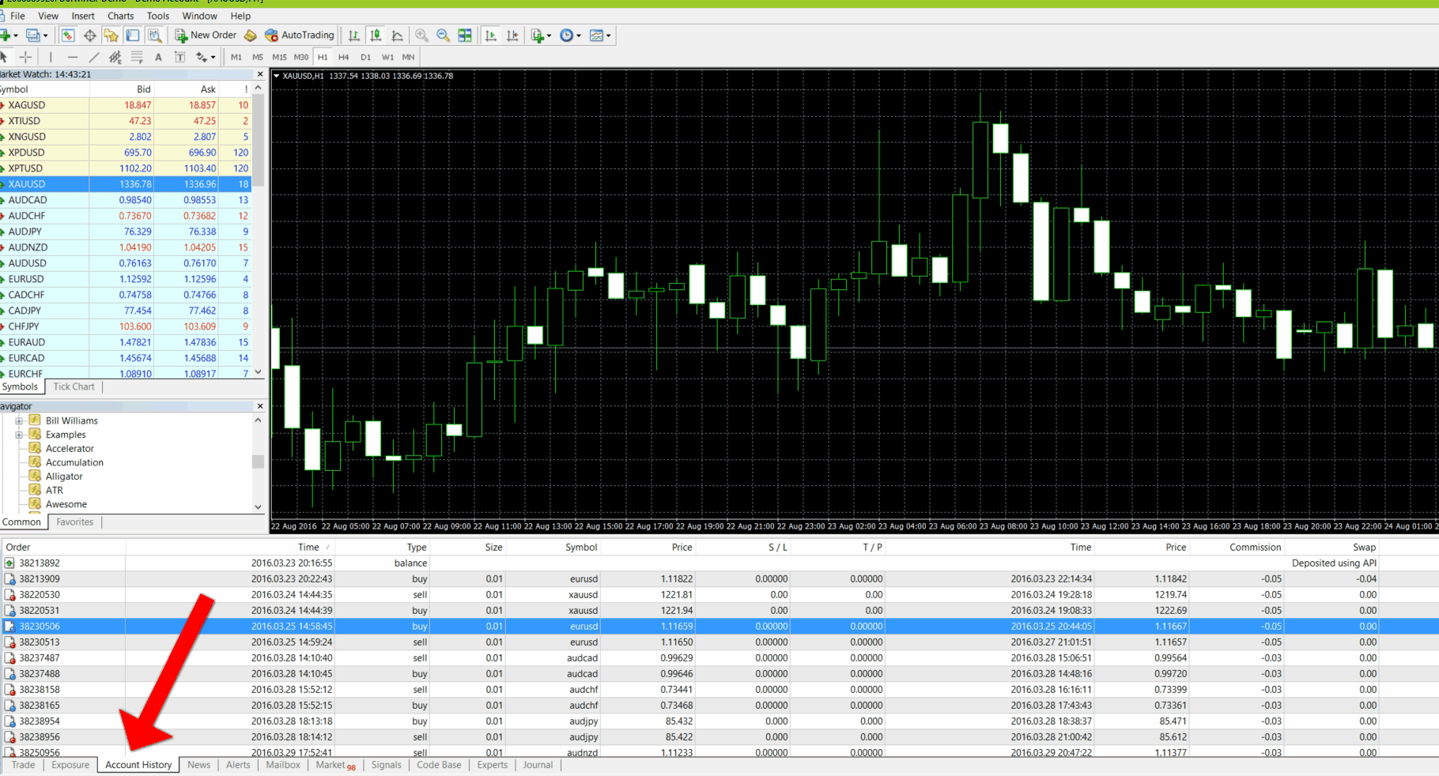1439x776 pixels.
Task: Select EURUSD row in Market Watch
Action: (125, 279)
